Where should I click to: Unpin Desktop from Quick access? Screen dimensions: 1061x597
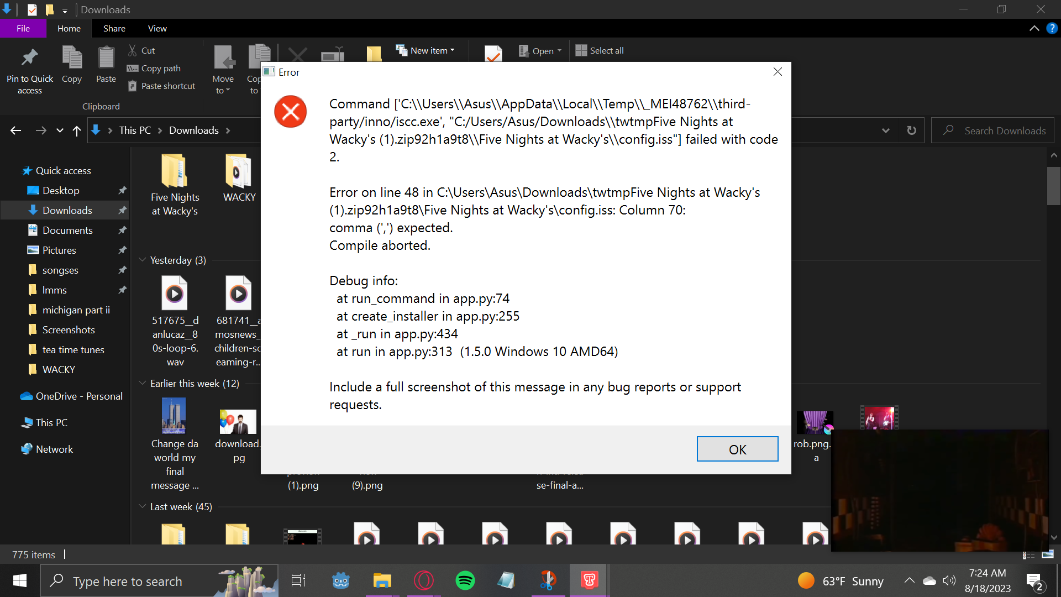(x=122, y=190)
